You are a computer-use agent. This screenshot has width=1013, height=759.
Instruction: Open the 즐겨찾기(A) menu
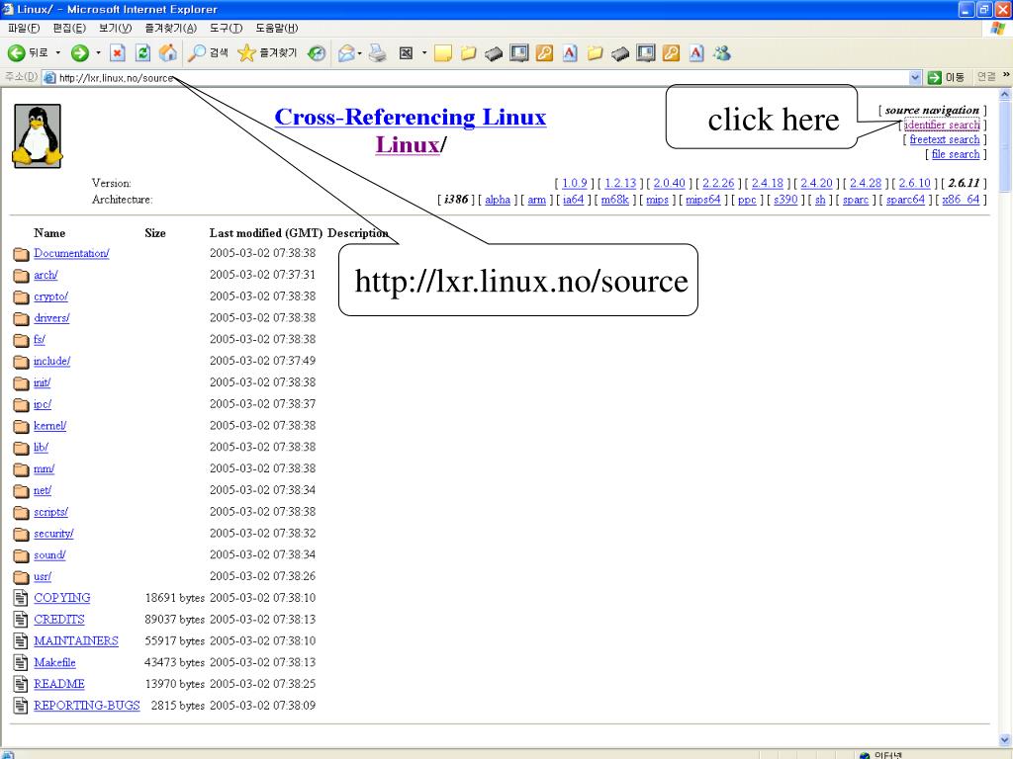tap(170, 28)
